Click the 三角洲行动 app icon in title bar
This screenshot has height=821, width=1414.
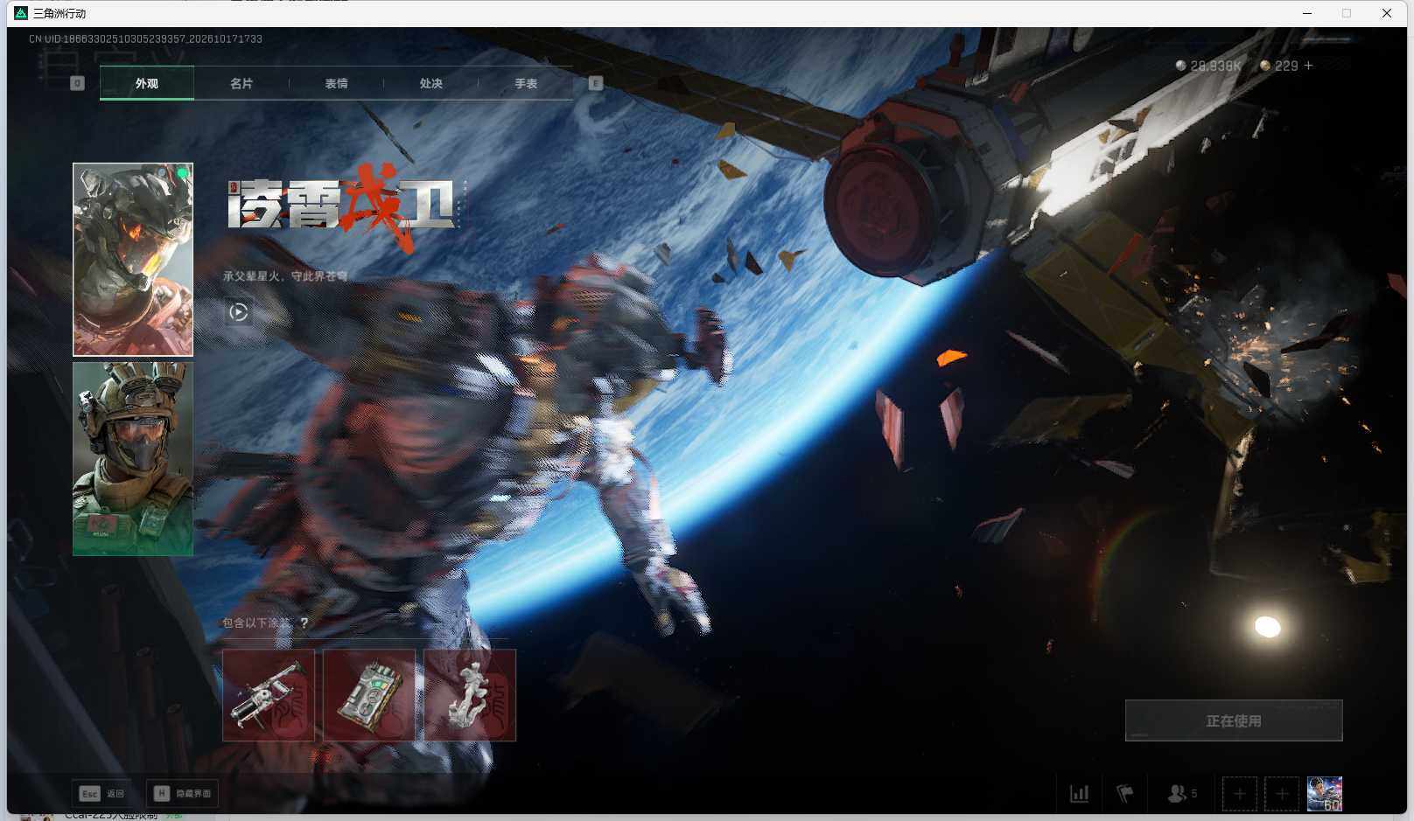tap(21, 13)
